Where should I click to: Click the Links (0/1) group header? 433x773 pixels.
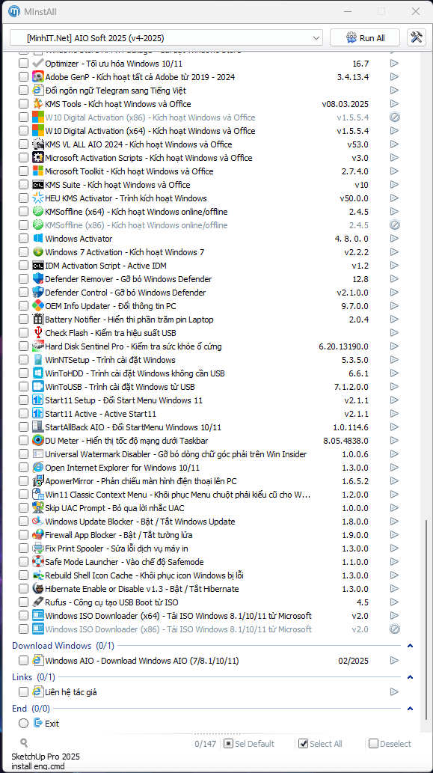point(34,677)
